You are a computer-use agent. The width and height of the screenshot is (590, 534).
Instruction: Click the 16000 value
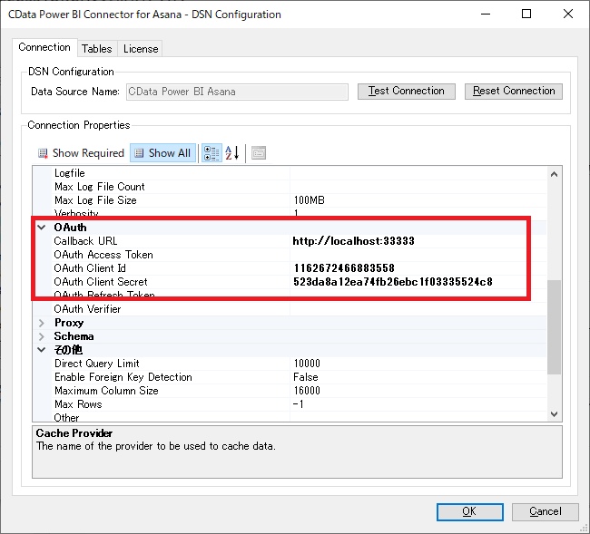307,391
